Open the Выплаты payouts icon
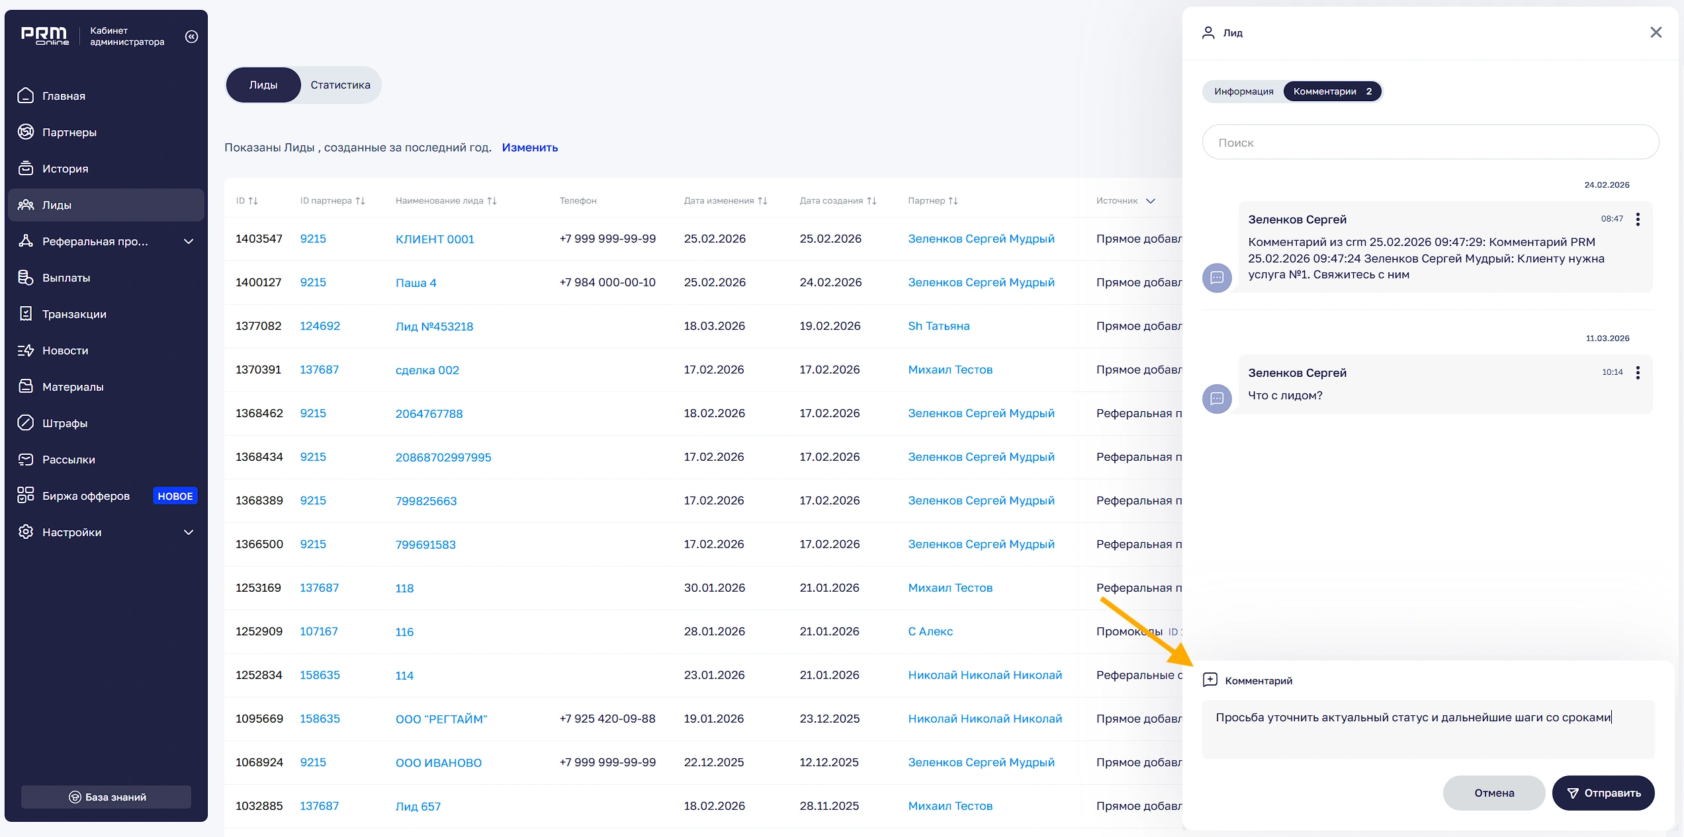Image resolution: width=1684 pixels, height=837 pixels. pyautogui.click(x=26, y=278)
